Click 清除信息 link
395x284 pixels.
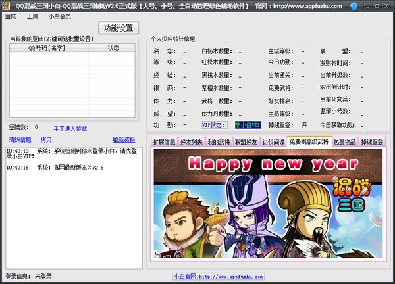tap(20, 139)
